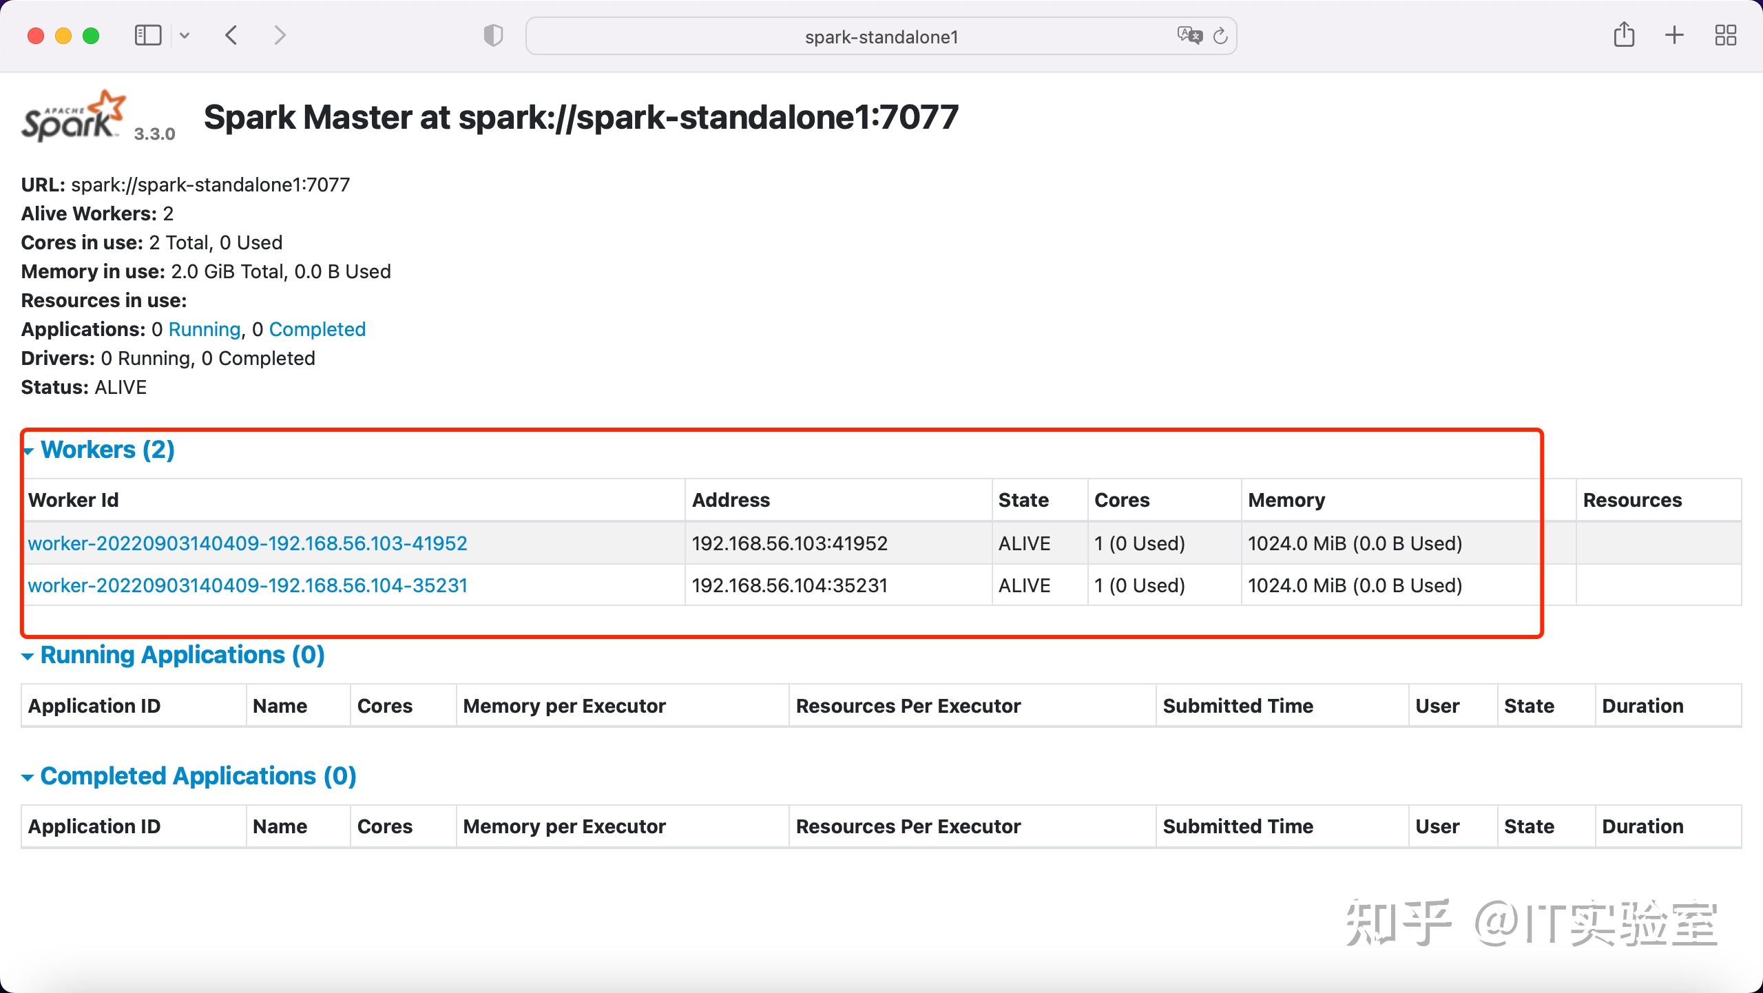Open a new tab with the plus icon
1763x993 pixels.
[x=1674, y=34]
